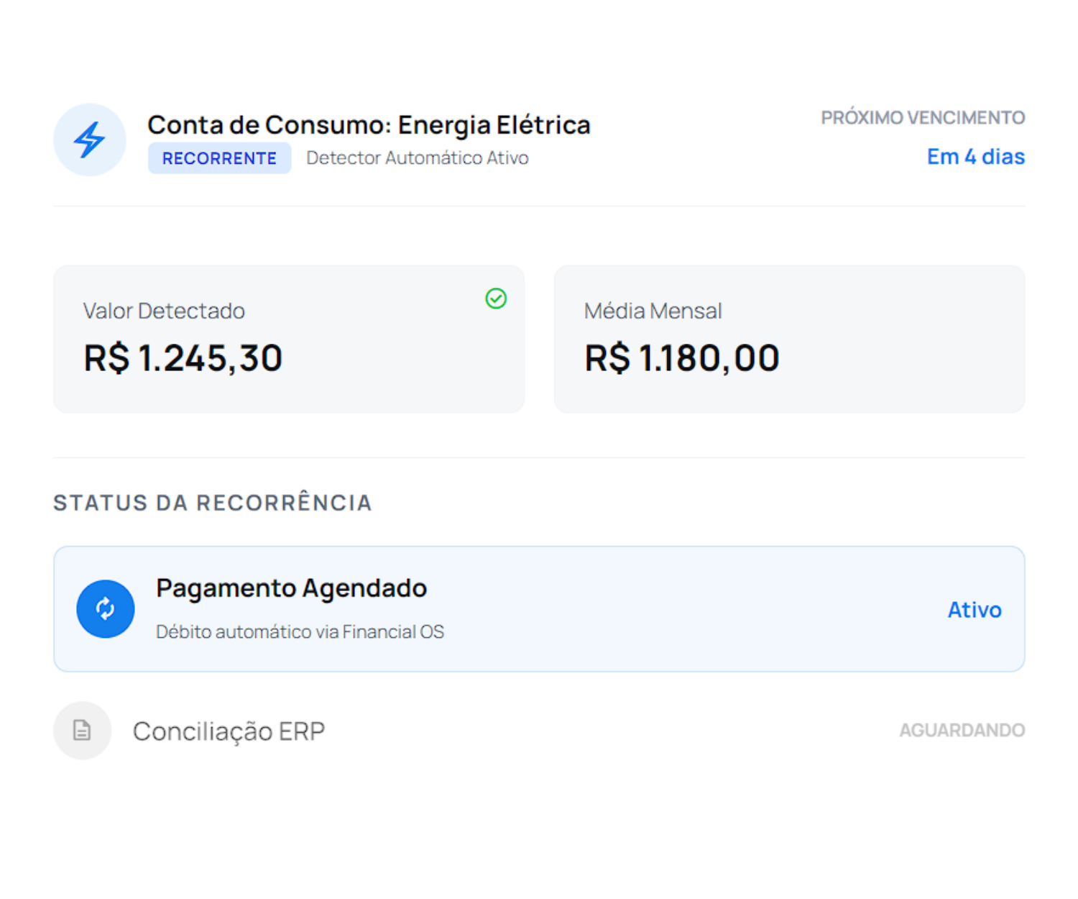Click 'Débito automático via Financial OS' text
The image size is (1078, 899).
[x=300, y=631]
